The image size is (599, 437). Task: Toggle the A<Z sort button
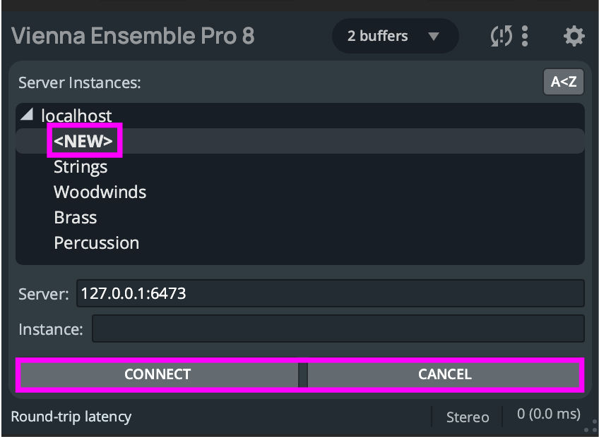pos(563,82)
